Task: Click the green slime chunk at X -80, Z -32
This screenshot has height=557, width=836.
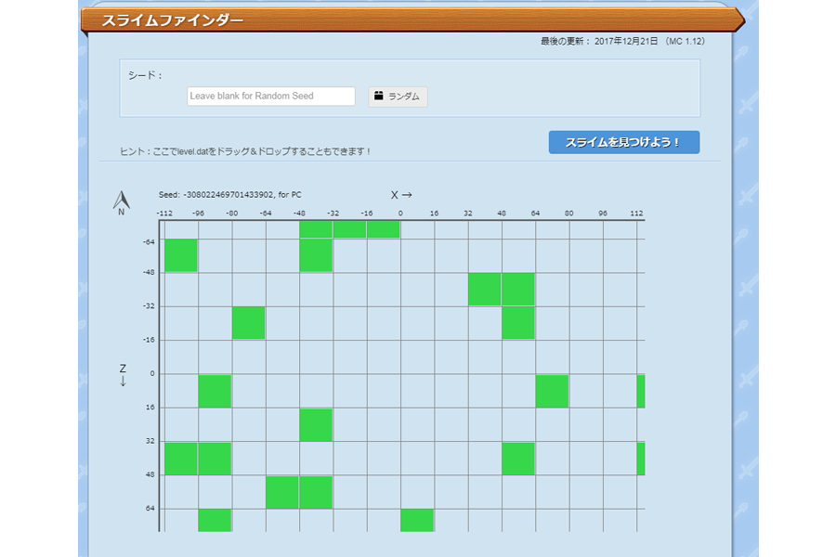Action: pos(248,323)
